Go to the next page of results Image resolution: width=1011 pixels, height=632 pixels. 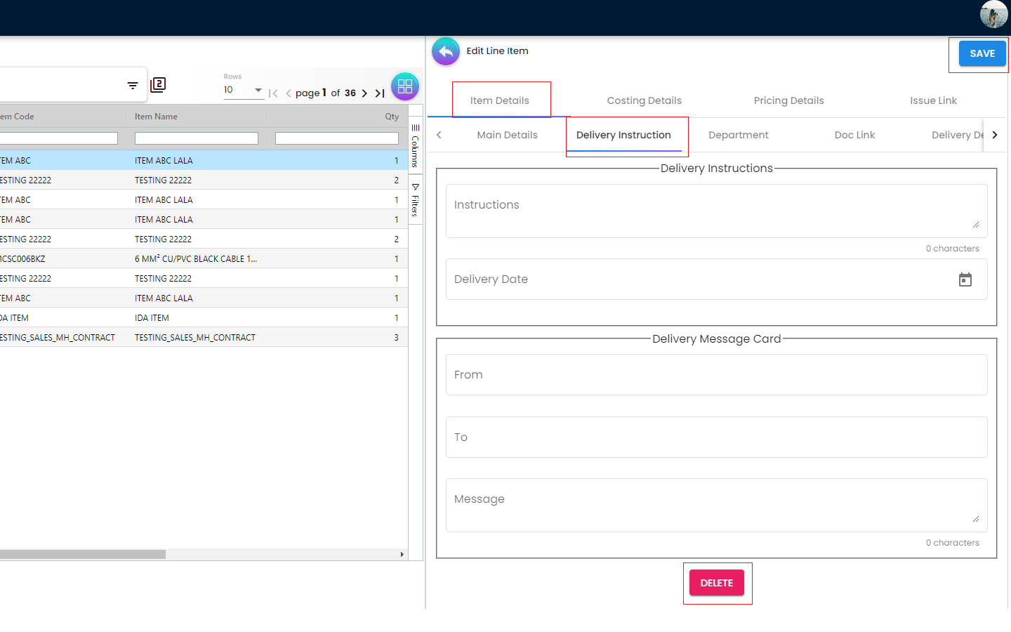(364, 93)
